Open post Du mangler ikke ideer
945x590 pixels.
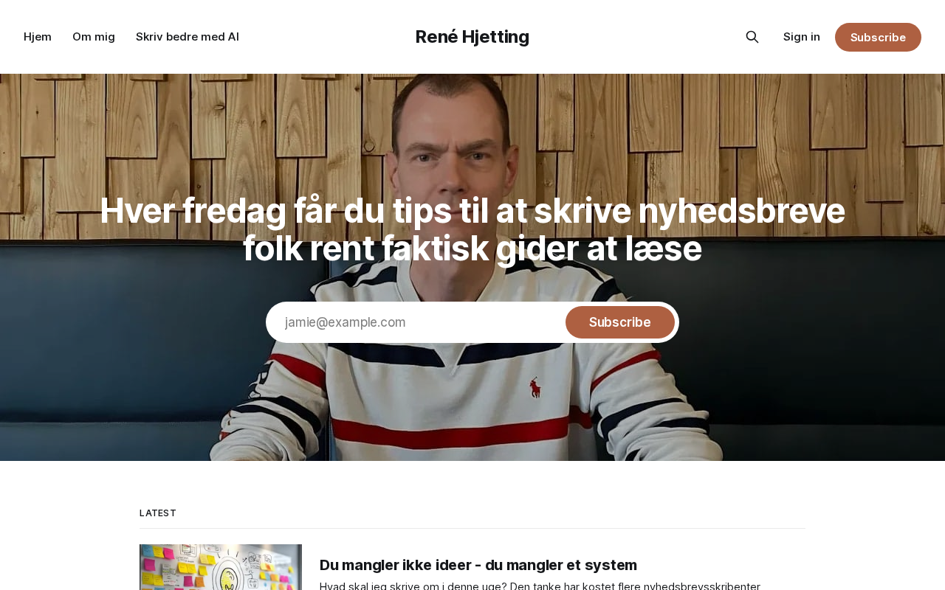(478, 565)
